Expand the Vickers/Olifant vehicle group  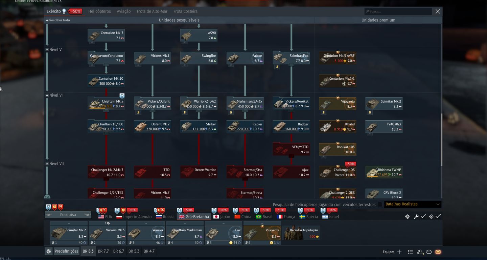point(153,104)
